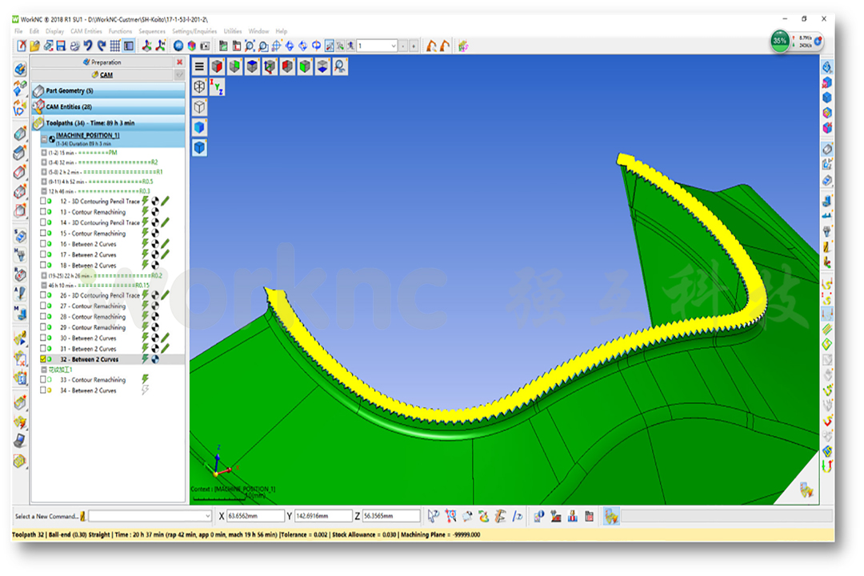Image resolution: width=864 pixels, height=576 pixels.
Task: Expand the (9-11) 4 h 52 min R0.5 group
Action: pos(44,182)
